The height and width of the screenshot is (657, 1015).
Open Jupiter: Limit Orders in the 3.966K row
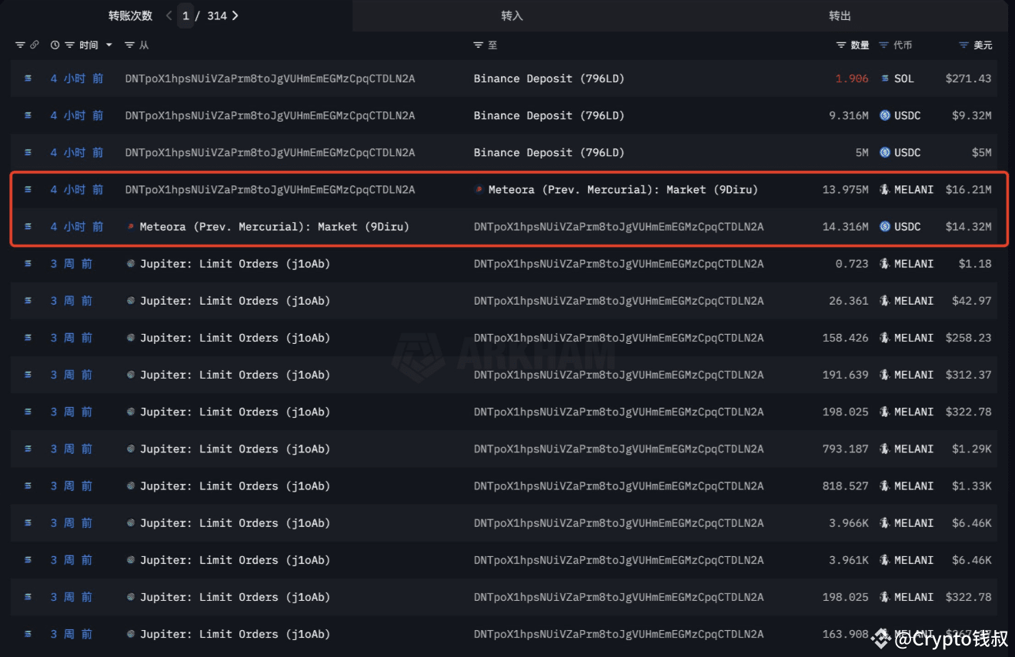[x=235, y=523]
